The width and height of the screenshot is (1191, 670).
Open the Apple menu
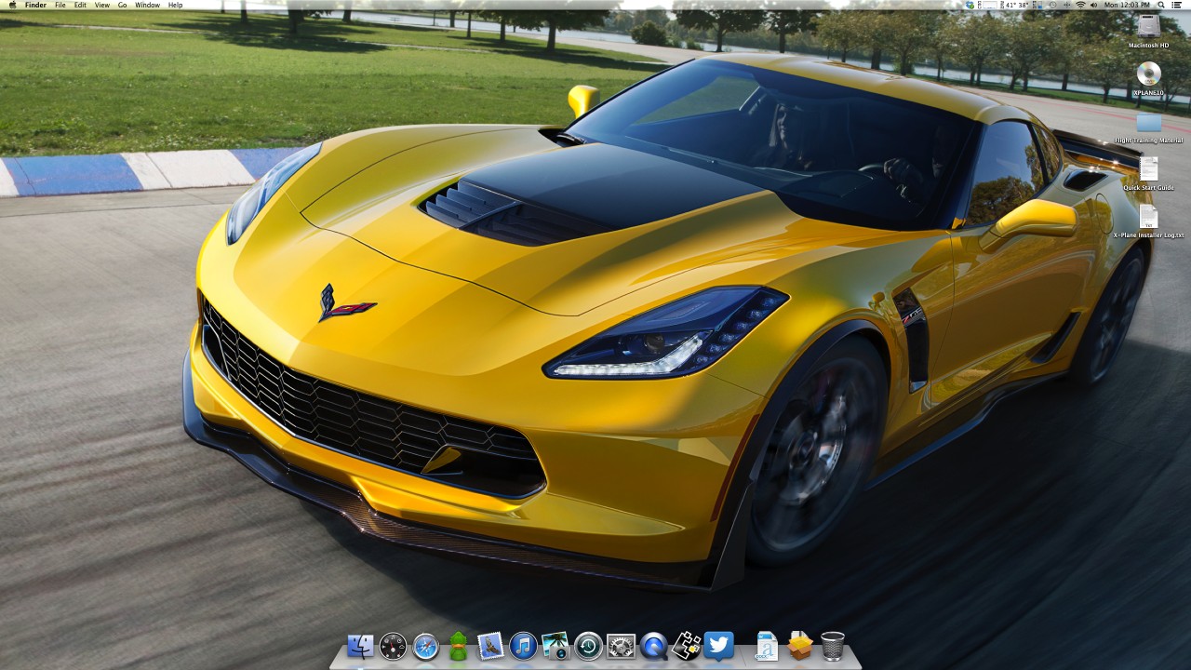point(12,6)
